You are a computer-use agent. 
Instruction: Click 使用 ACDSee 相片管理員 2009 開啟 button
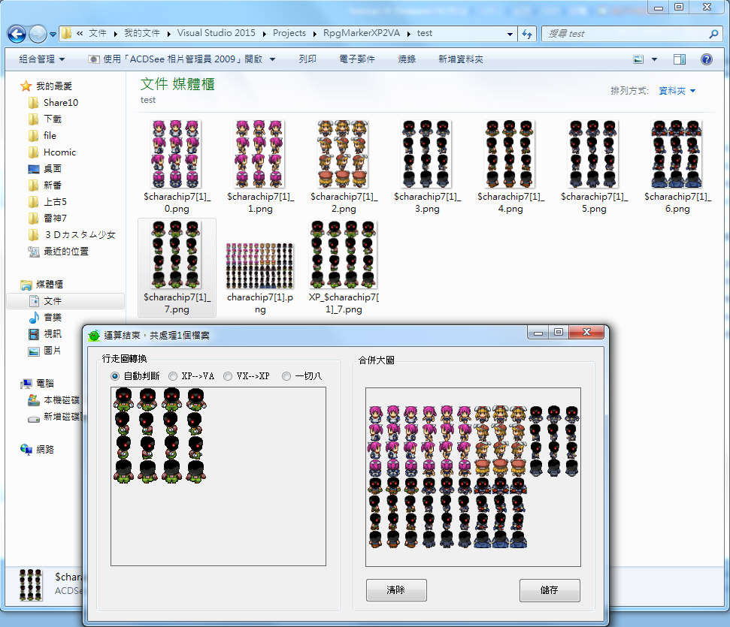tap(175, 59)
